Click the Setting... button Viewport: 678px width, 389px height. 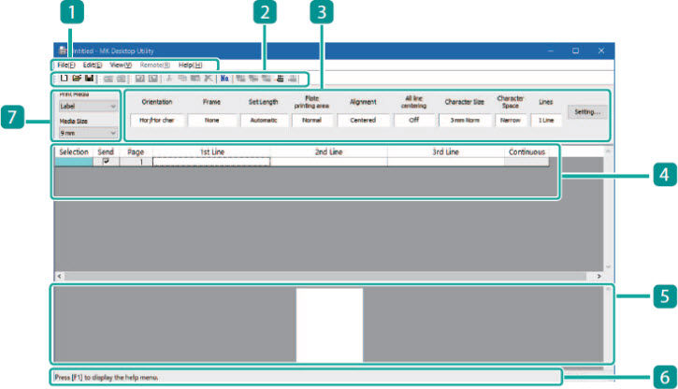(x=587, y=111)
